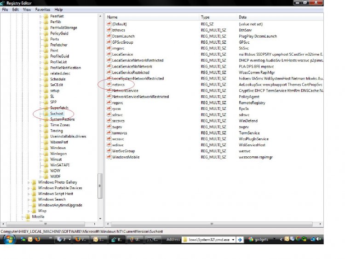This screenshot has height=259, width=345.
Task: Select the NetworkServiceNetworkRestricted value name
Action: point(140,97)
